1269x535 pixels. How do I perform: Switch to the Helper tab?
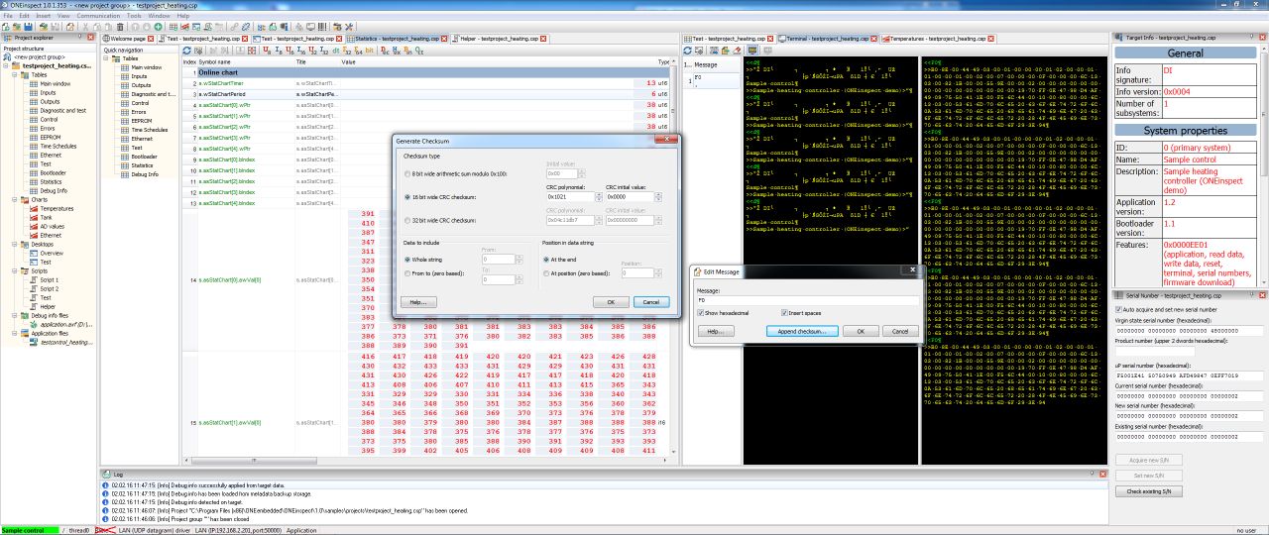(500, 39)
